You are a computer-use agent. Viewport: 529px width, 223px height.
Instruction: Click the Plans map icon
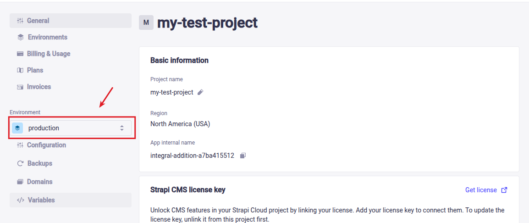click(20, 70)
